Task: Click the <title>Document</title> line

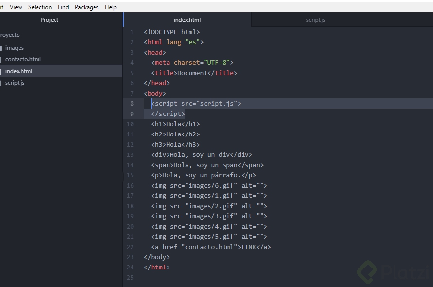Action: pyautogui.click(x=194, y=73)
